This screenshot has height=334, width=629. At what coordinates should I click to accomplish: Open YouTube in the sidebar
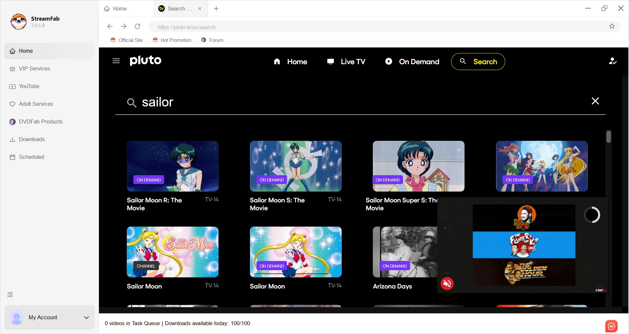tap(49, 86)
